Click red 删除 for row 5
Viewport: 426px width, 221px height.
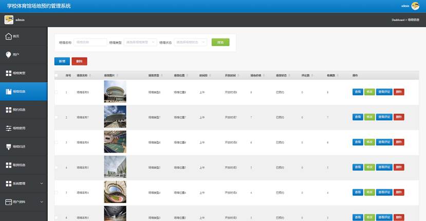click(399, 192)
